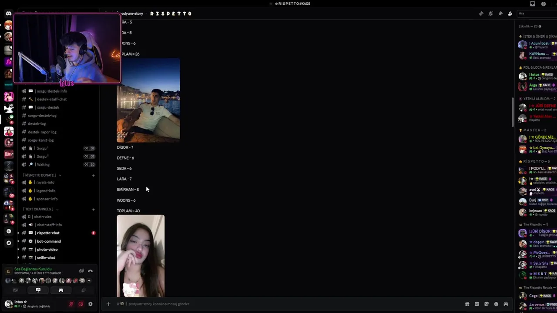
Task: Open user settings gear
Action: coord(91,304)
